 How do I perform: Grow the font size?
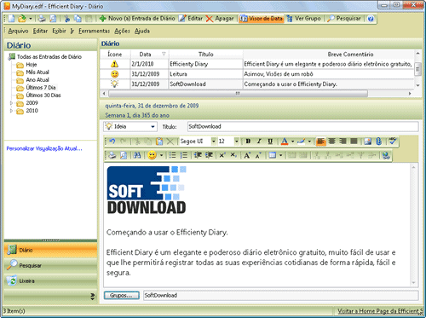[247, 155]
